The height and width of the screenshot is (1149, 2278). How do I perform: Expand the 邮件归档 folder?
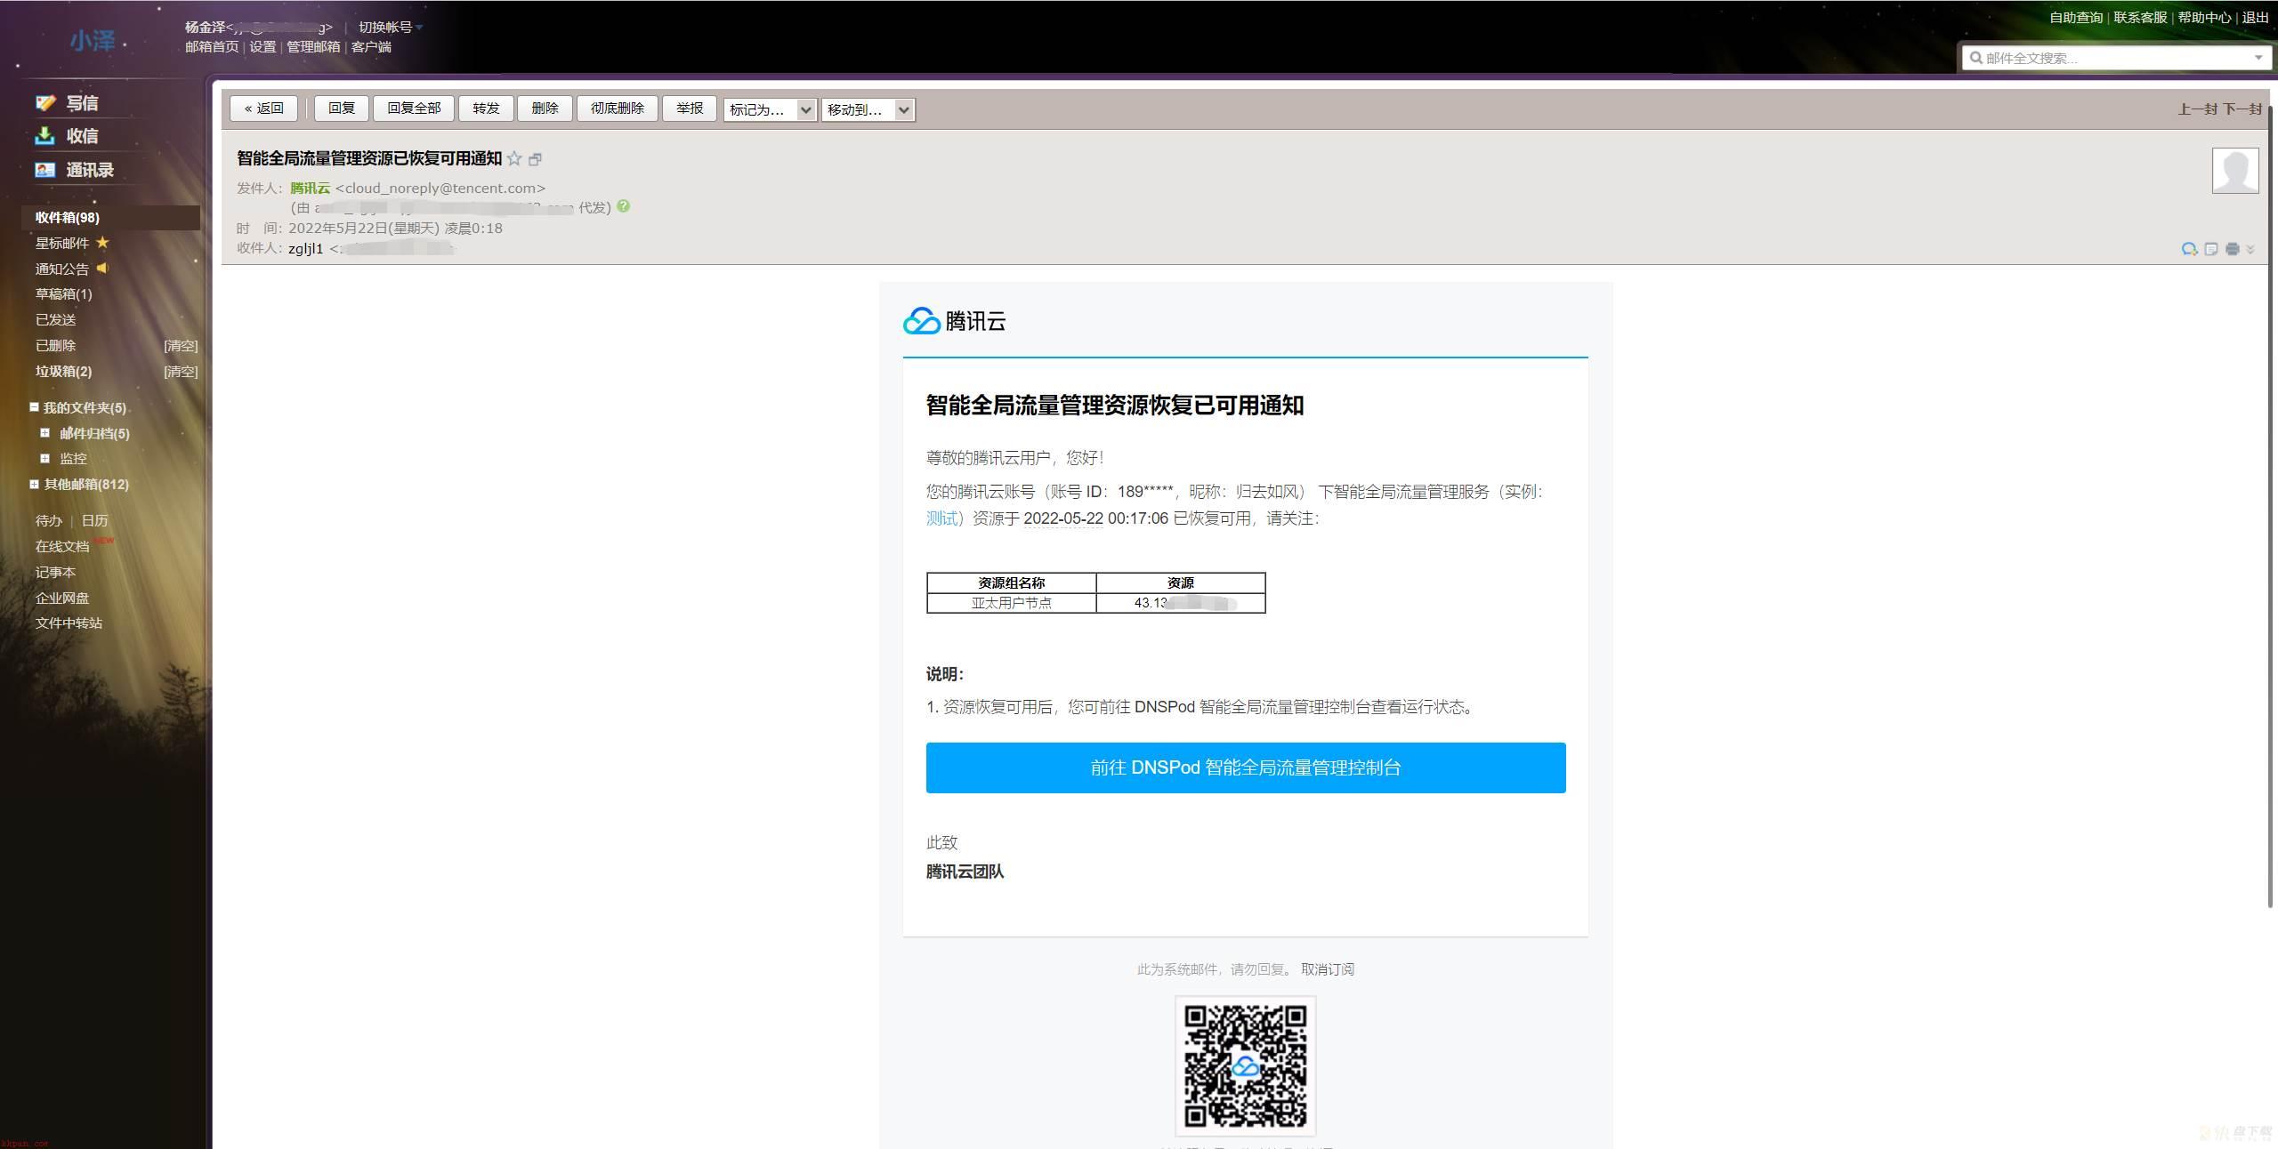(x=44, y=433)
